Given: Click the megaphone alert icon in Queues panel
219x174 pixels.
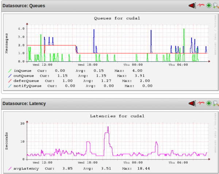Looking at the screenshot, I should coord(192,5).
